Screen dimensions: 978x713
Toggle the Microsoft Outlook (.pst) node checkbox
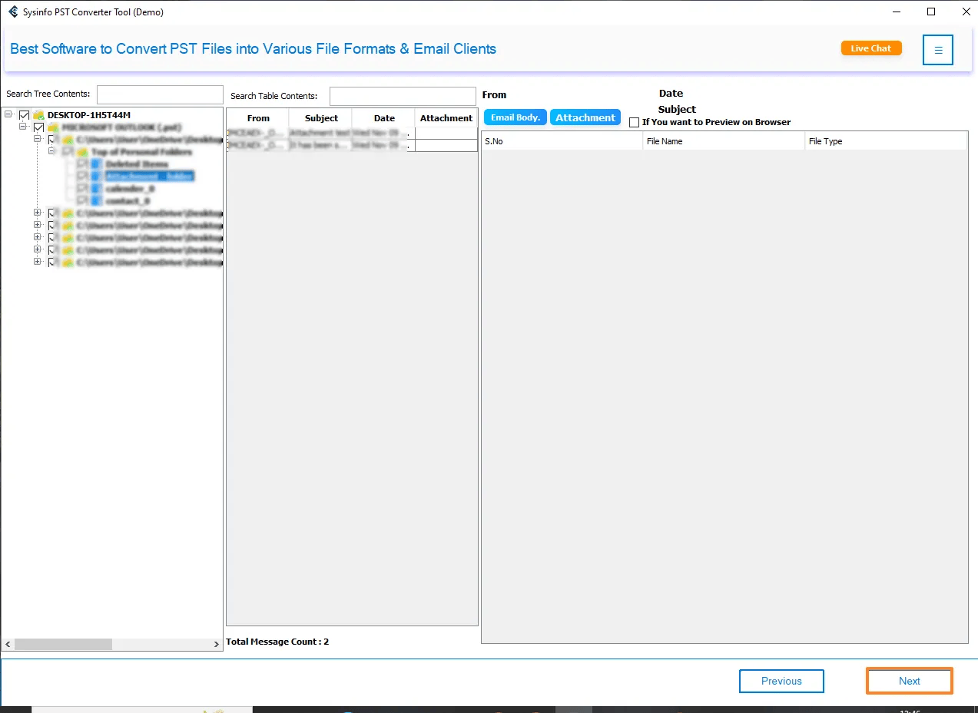coord(38,127)
